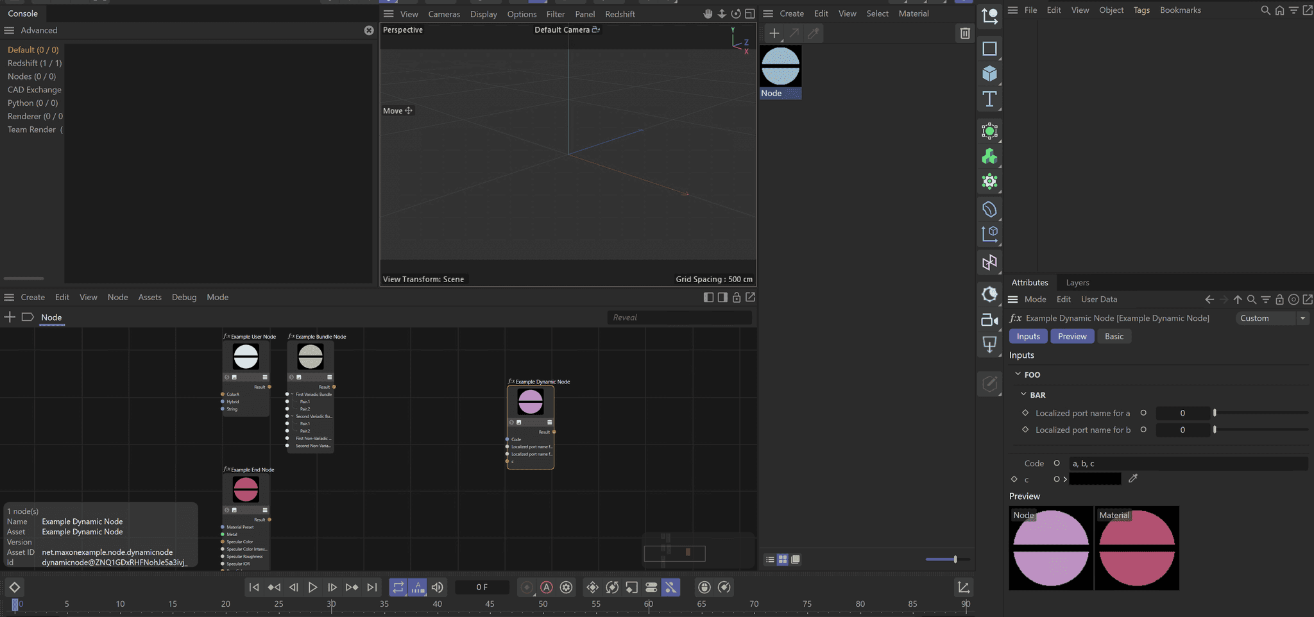Toggle the node editor lock icon
The height and width of the screenshot is (617, 1314).
(737, 298)
